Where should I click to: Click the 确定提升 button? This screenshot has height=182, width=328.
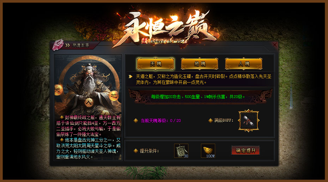[x=245, y=150]
